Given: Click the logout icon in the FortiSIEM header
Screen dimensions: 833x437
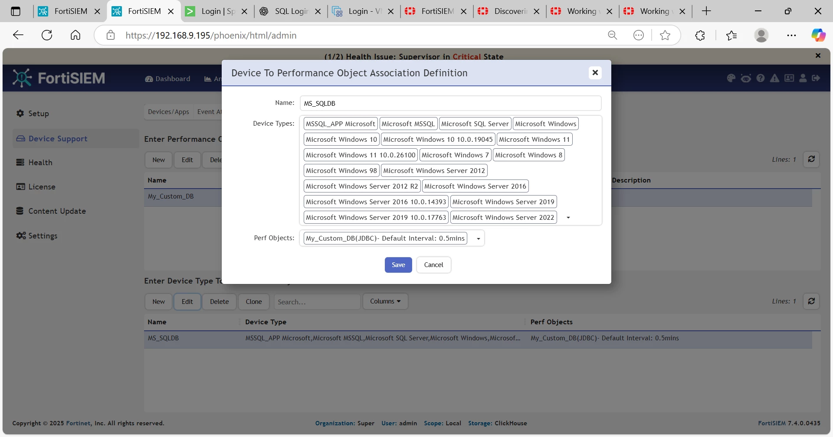Looking at the screenshot, I should click(x=816, y=78).
